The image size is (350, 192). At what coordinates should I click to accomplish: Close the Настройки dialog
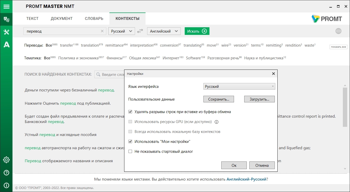click(273, 74)
